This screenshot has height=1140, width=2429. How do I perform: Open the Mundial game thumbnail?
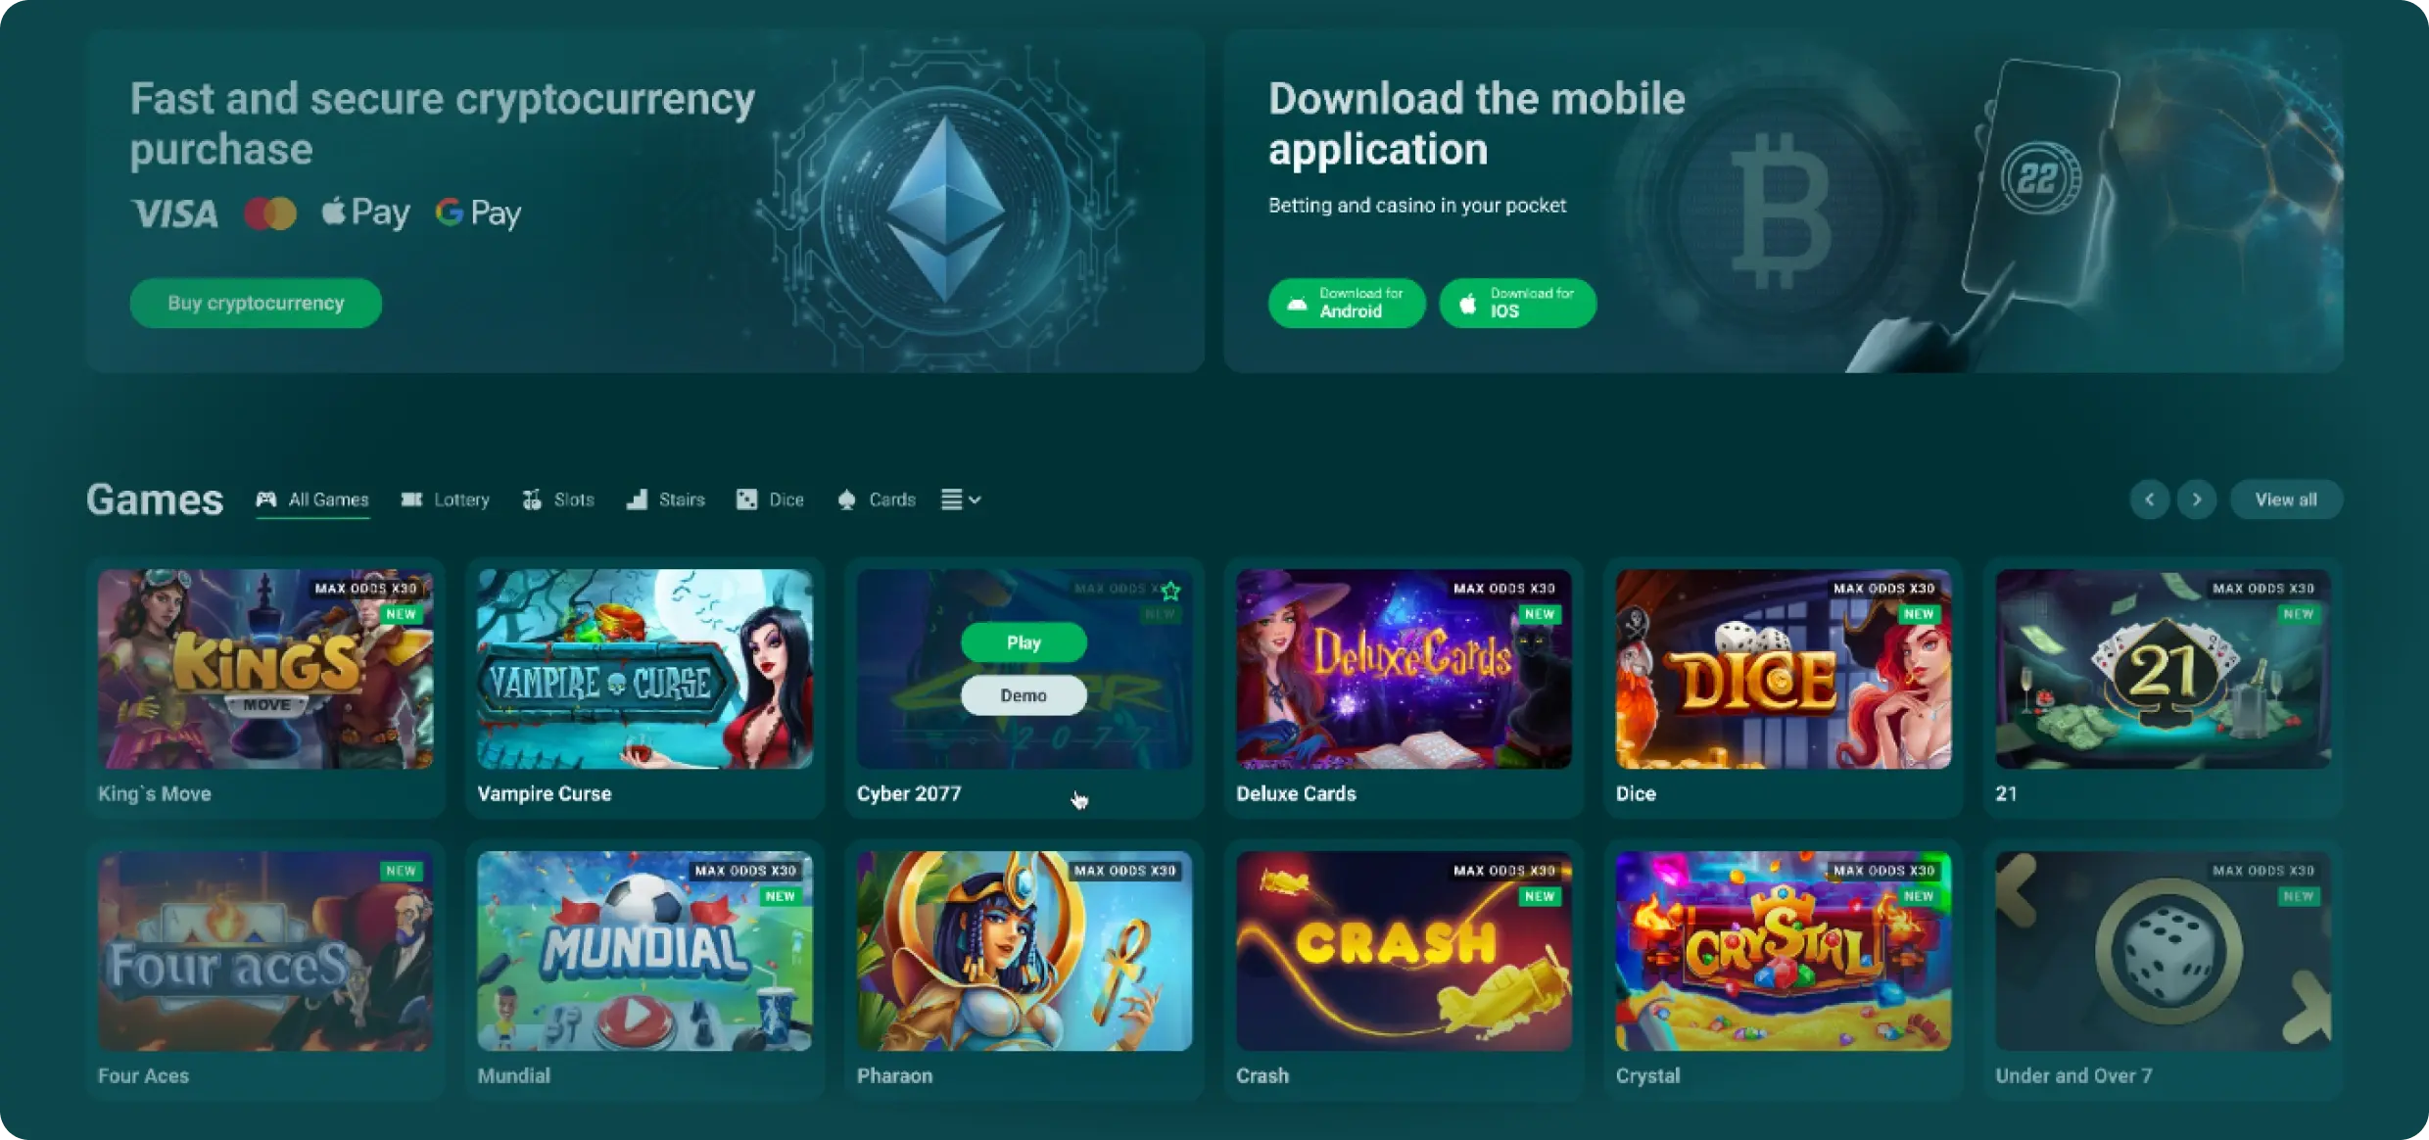(644, 951)
